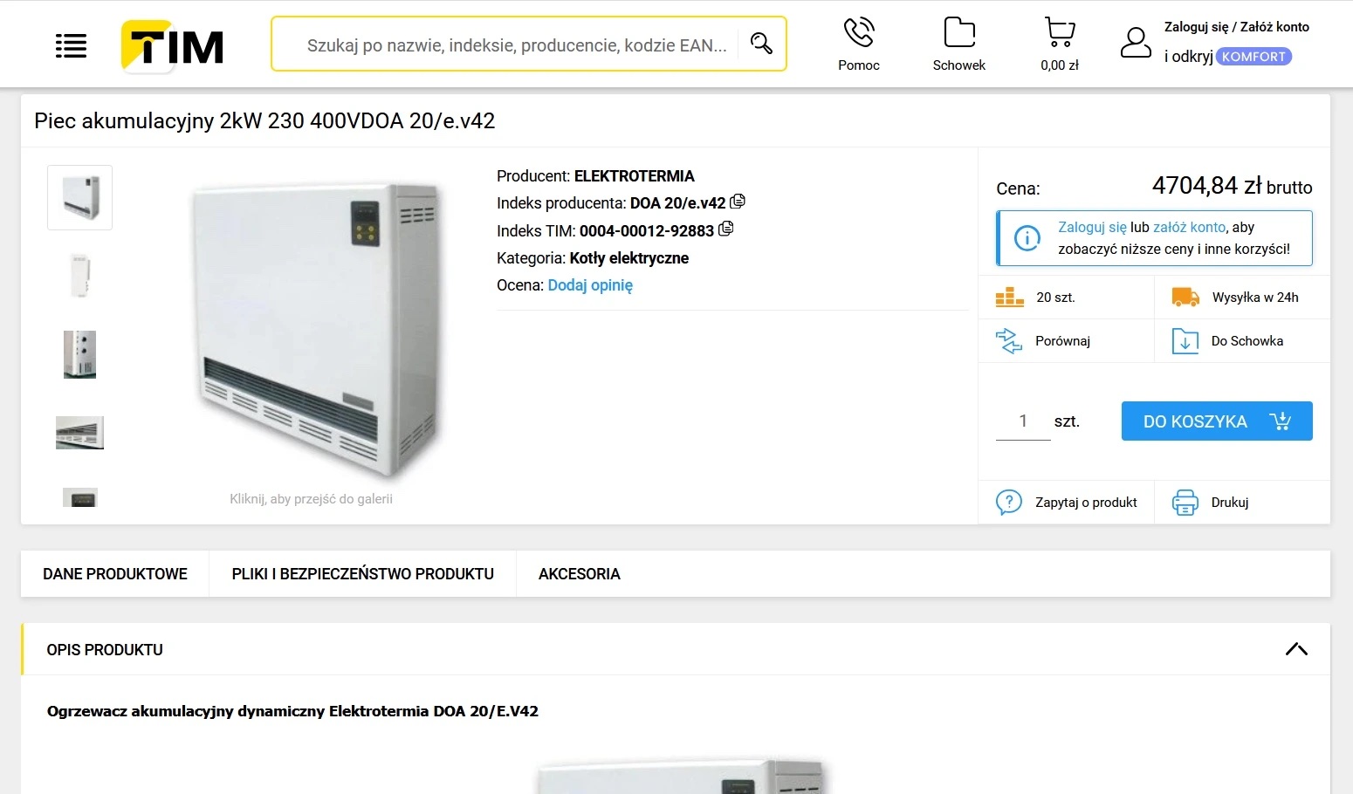Copy the TIM index number
This screenshot has height=794, width=1353.
pos(725,229)
